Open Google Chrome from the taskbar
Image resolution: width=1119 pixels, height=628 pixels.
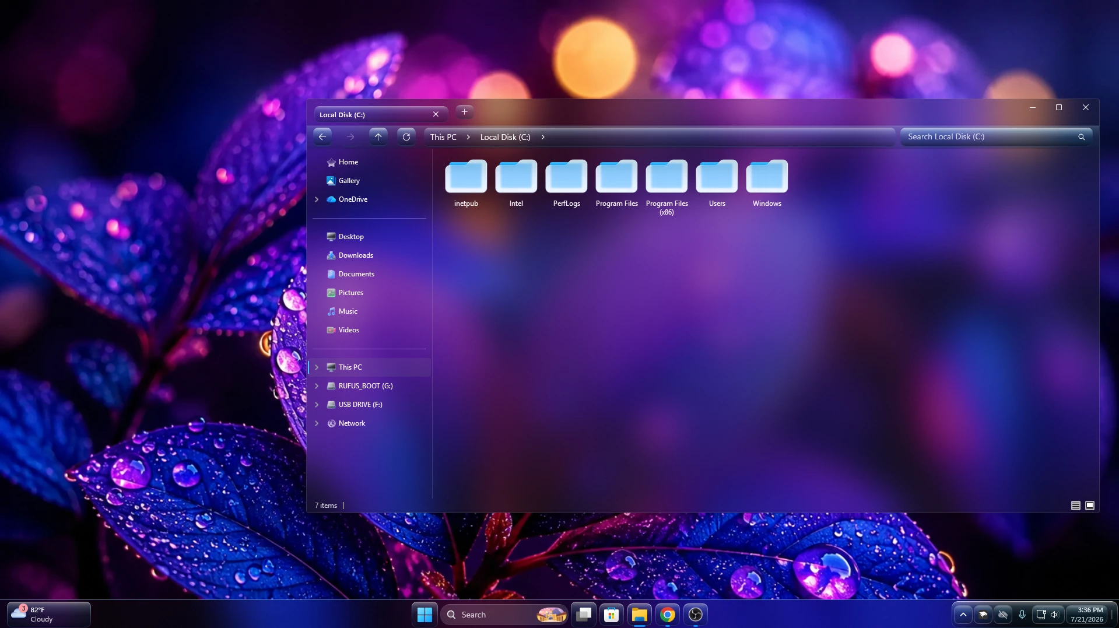tap(668, 615)
